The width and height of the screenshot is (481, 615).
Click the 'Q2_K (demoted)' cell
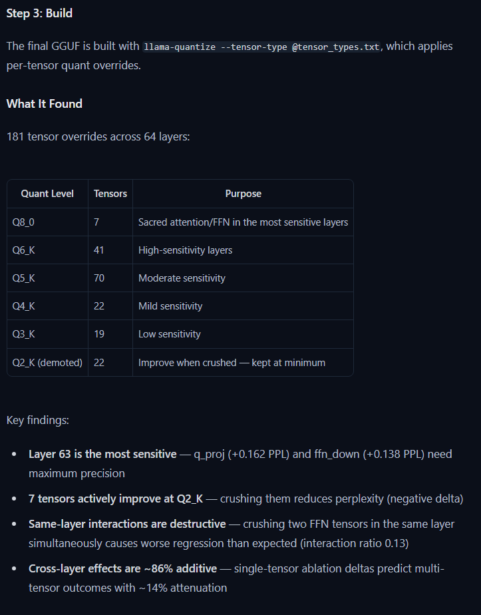(47, 362)
